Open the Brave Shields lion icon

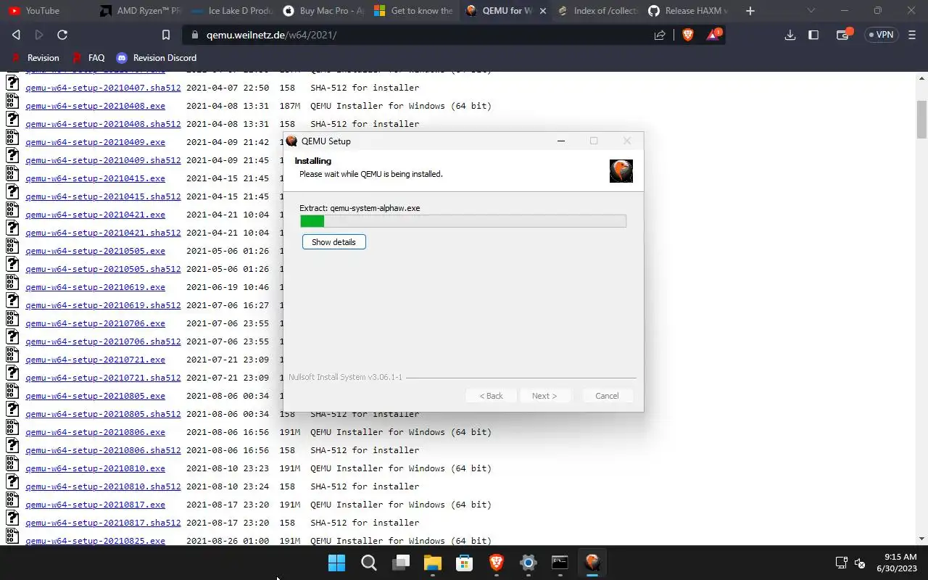[688, 35]
